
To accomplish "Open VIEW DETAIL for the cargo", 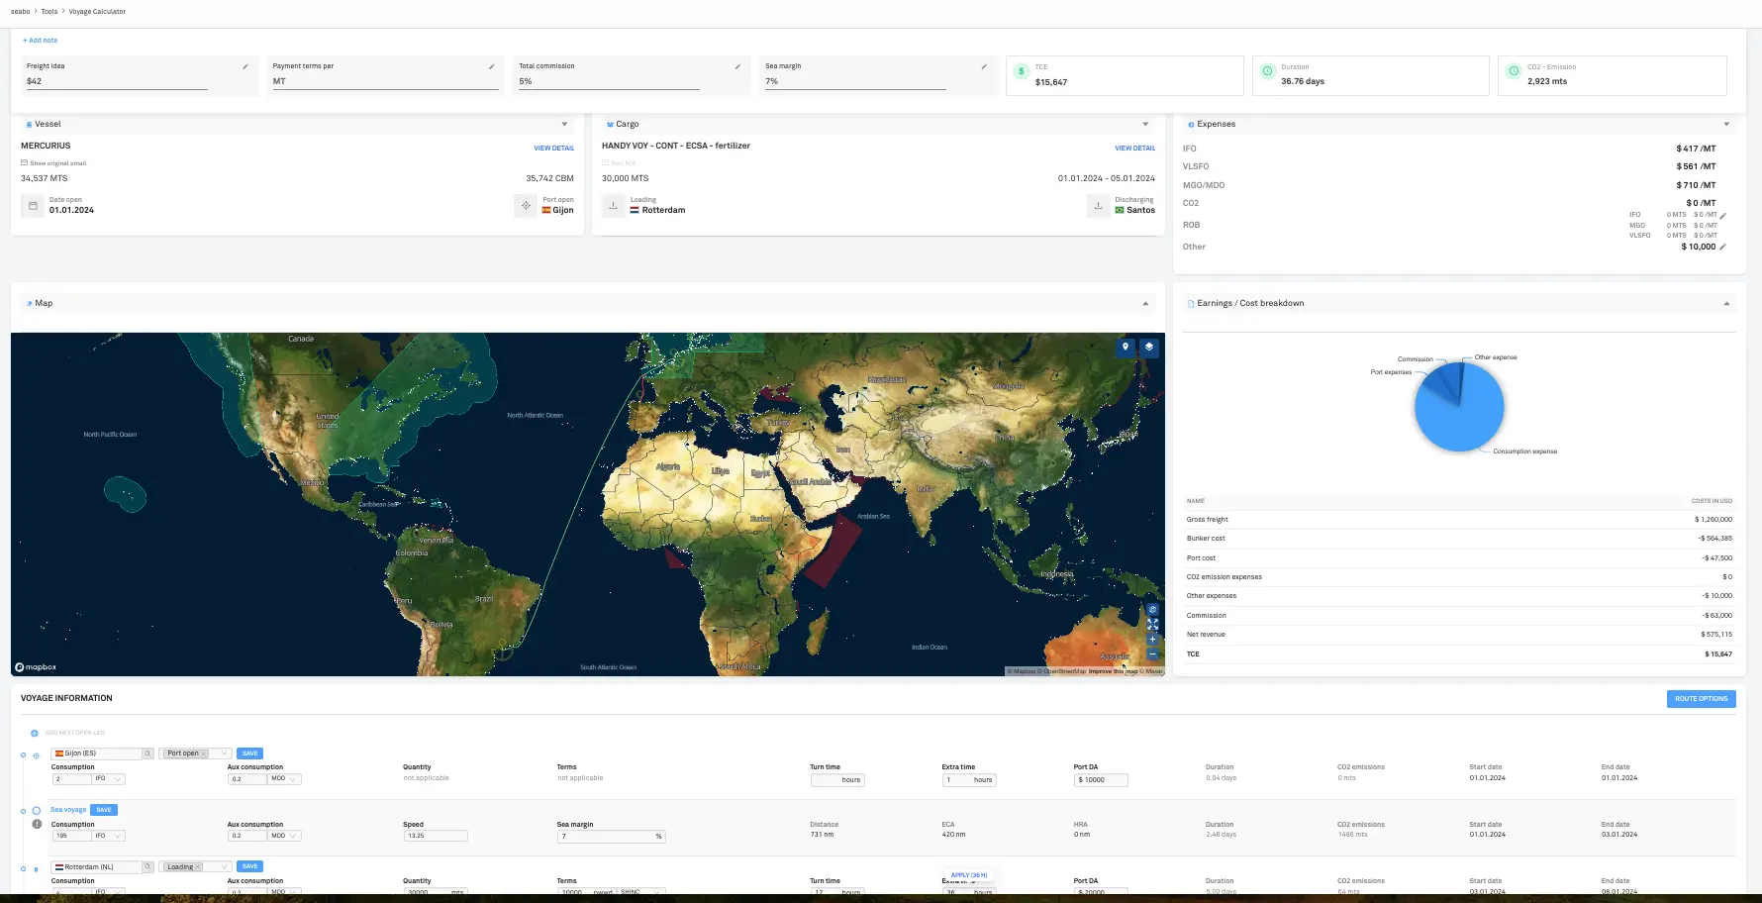I will coord(1134,148).
